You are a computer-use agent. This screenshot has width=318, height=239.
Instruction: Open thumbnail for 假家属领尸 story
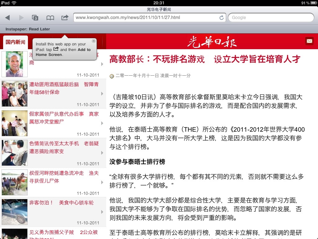[x=15, y=123]
